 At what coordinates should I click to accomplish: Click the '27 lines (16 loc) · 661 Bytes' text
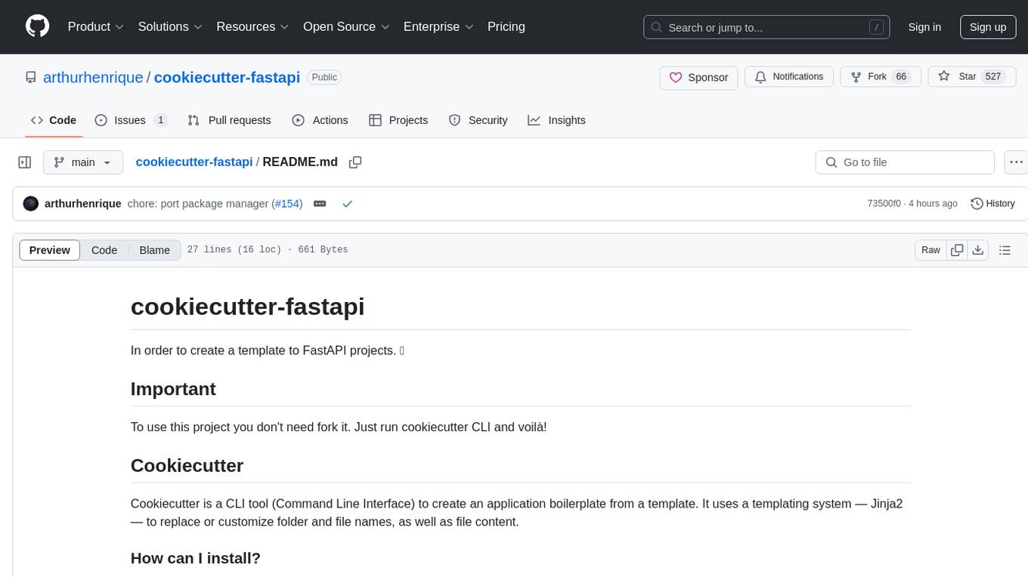click(268, 250)
